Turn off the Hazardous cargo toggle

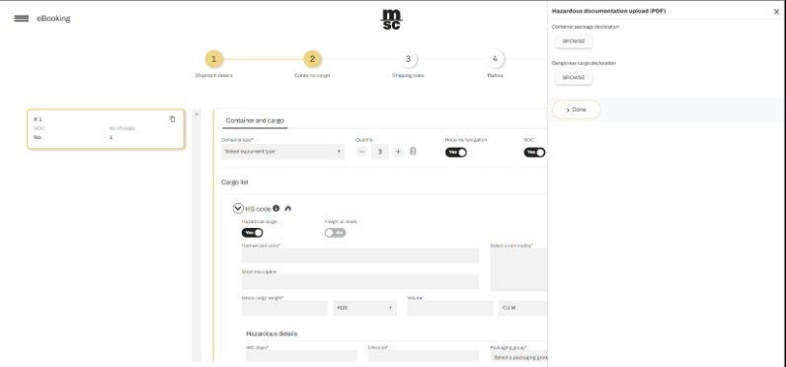[252, 233]
